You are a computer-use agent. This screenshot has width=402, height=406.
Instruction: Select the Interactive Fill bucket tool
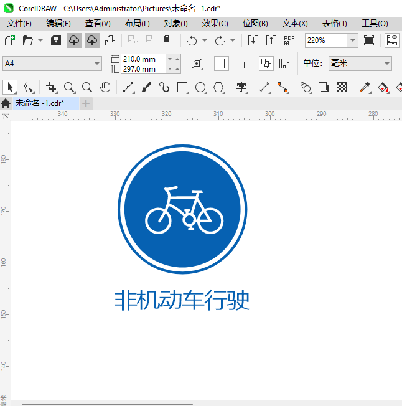point(383,88)
